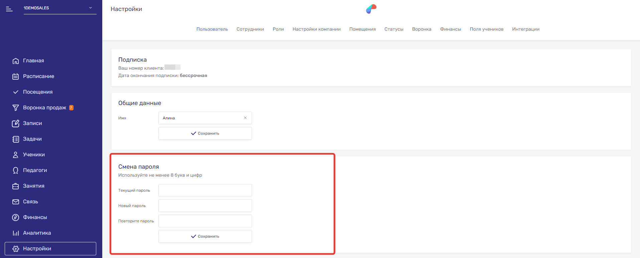The height and width of the screenshot is (258, 640).
Task: Focus the Текущий пароль input field
Action: [x=205, y=190]
